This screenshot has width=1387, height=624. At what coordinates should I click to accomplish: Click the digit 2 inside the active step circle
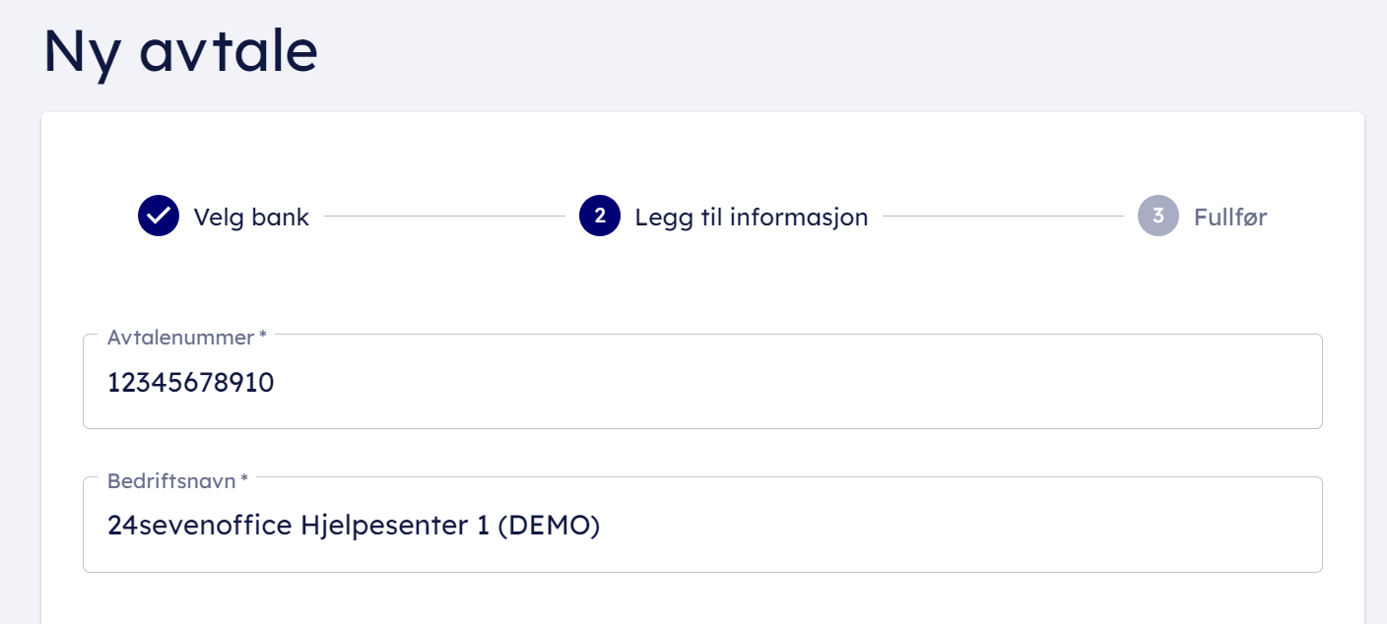pyautogui.click(x=600, y=217)
